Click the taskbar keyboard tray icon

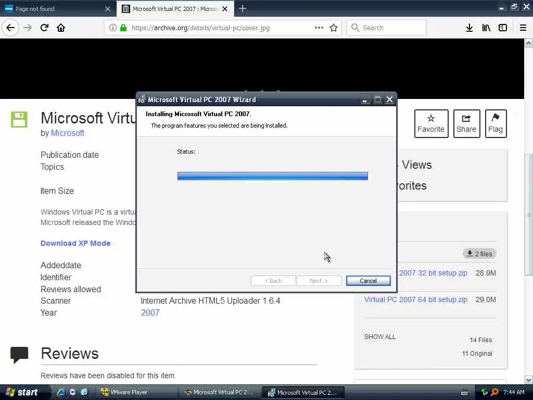pyautogui.click(x=464, y=393)
